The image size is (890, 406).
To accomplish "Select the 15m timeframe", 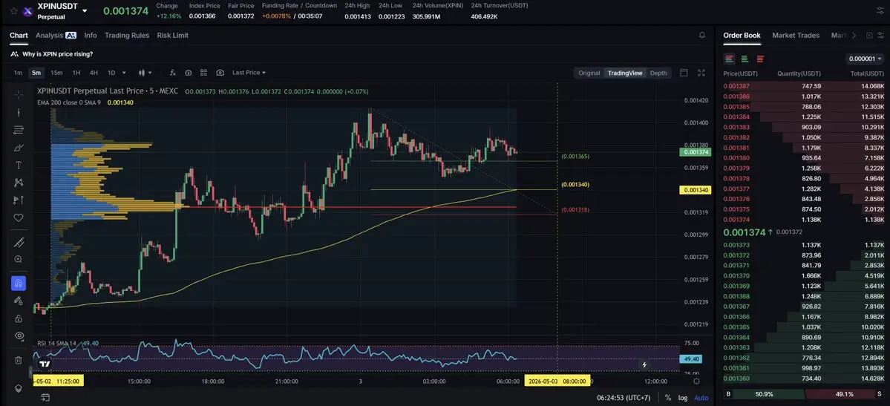I will [x=56, y=73].
